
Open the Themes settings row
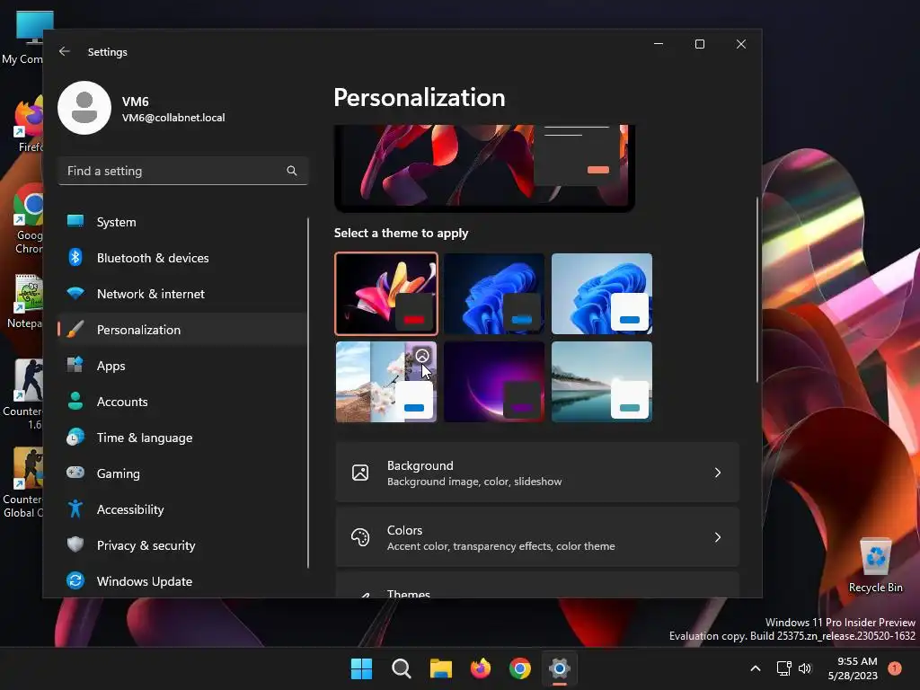(x=537, y=586)
